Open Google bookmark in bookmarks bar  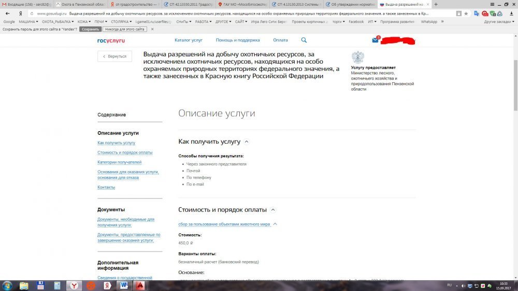pos(9,22)
